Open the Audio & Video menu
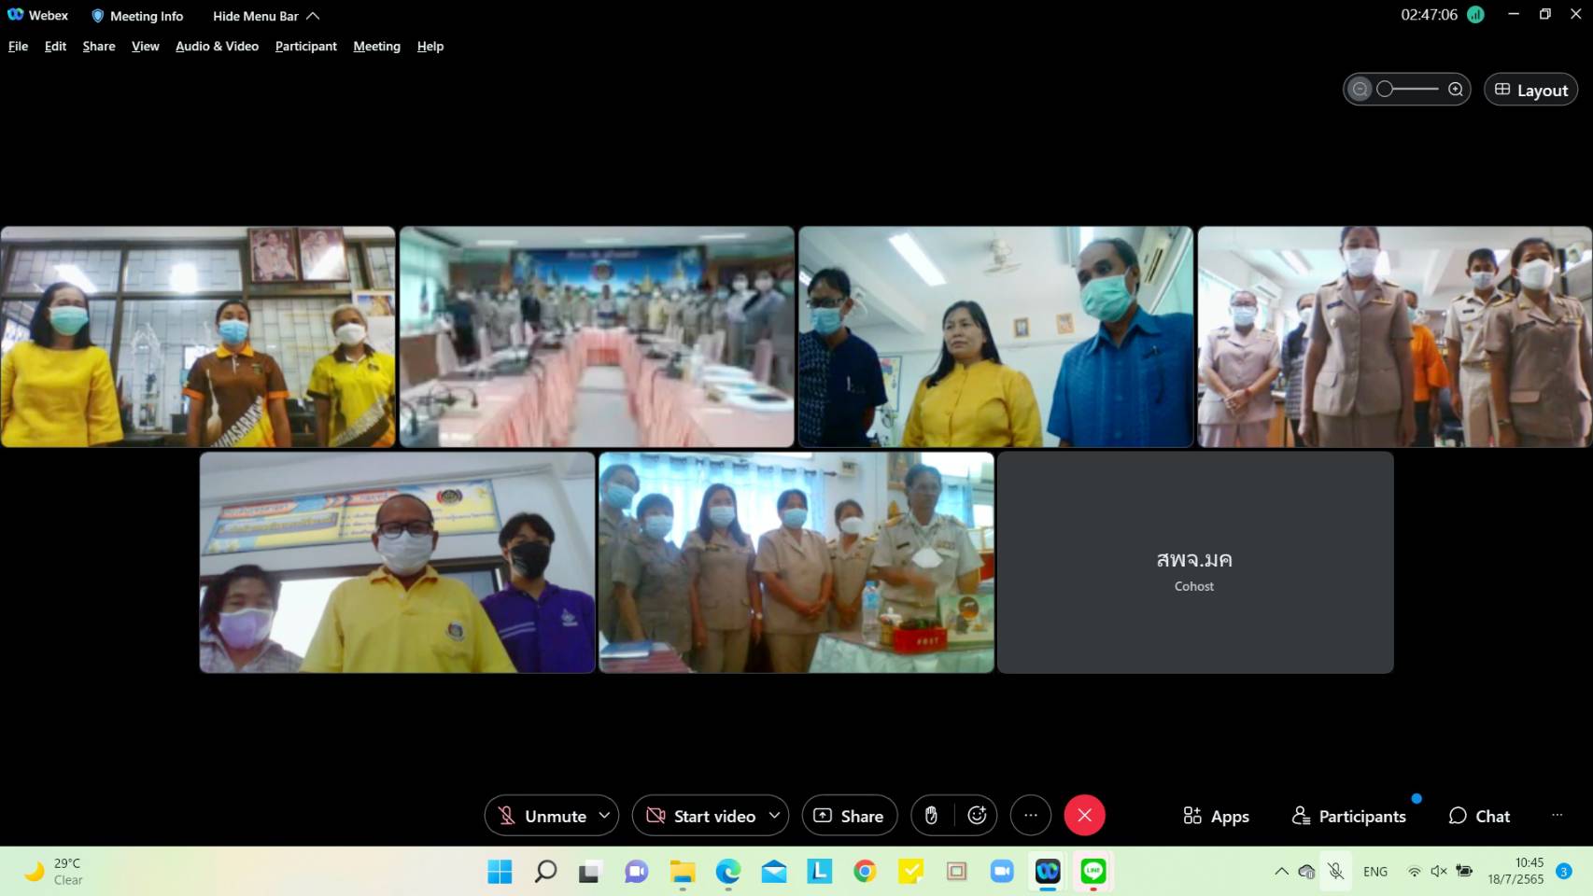The width and height of the screenshot is (1593, 896). coord(217,47)
